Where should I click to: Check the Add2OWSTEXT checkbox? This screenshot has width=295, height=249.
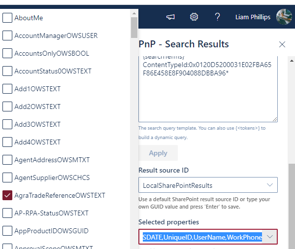point(7,107)
